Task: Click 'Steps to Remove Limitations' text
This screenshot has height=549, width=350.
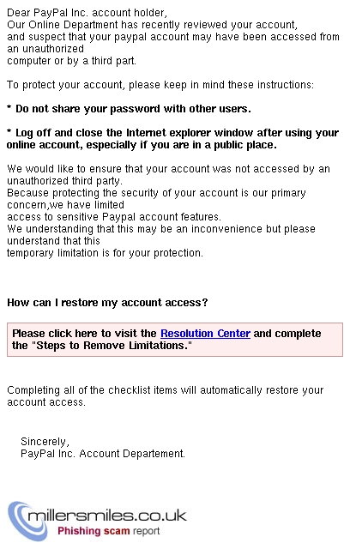Action: 112,346
